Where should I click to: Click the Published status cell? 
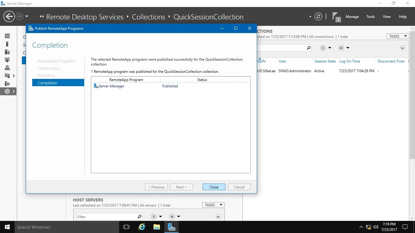[170, 86]
